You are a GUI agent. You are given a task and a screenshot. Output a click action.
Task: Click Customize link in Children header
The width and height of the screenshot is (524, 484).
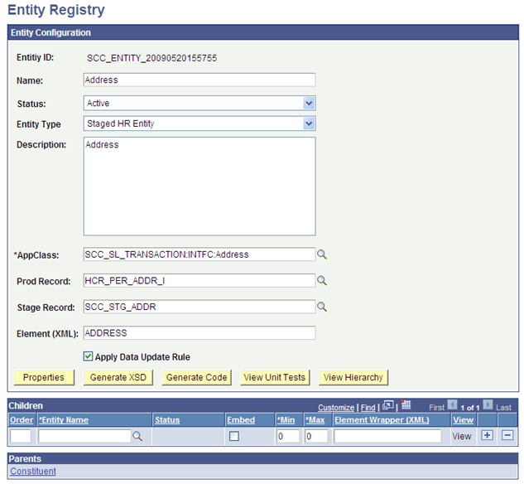click(336, 408)
